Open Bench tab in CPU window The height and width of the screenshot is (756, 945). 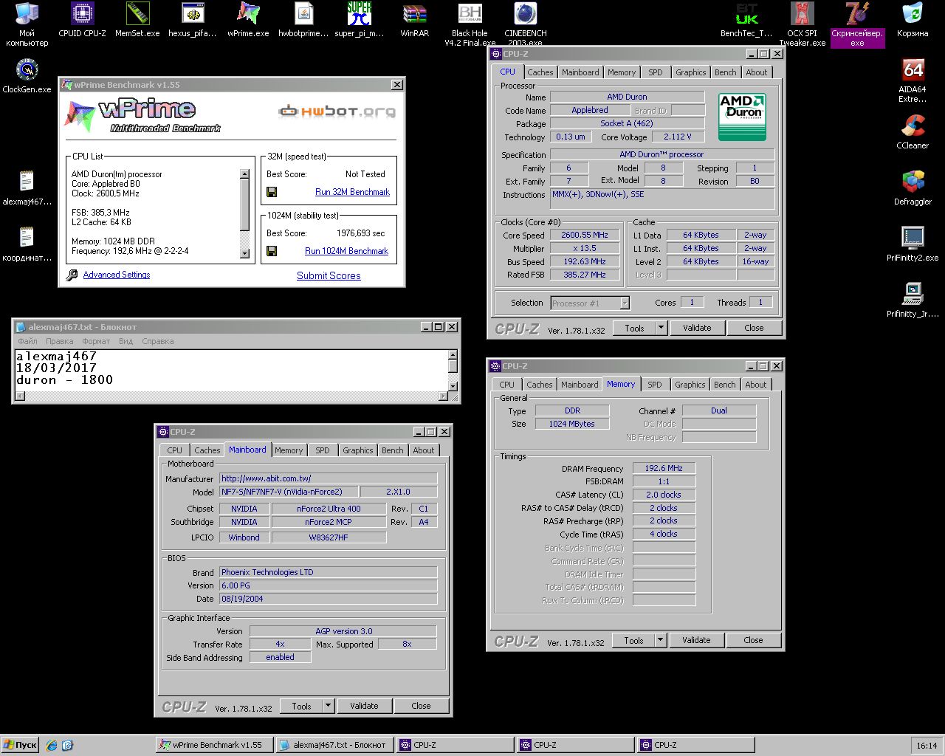tap(725, 72)
